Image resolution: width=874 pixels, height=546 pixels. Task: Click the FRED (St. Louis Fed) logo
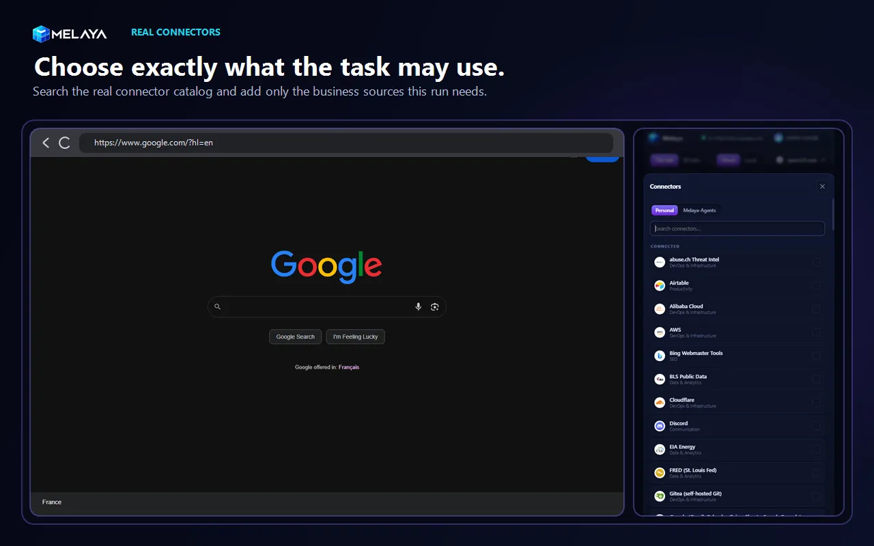coord(660,473)
